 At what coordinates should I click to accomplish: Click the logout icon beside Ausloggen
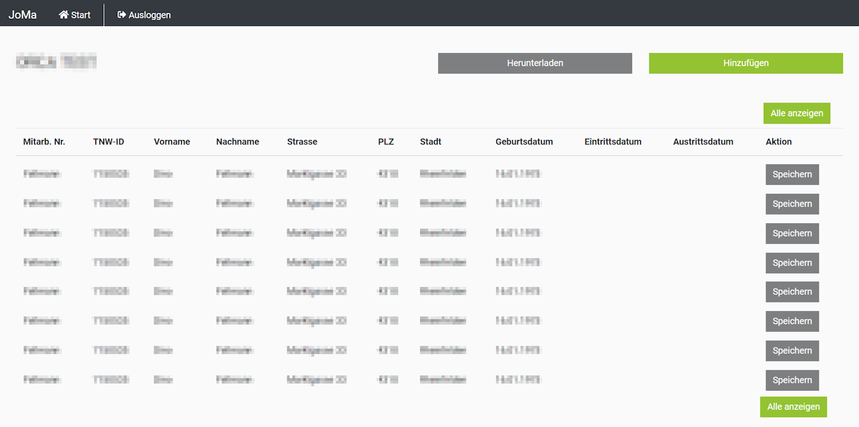pyautogui.click(x=121, y=15)
